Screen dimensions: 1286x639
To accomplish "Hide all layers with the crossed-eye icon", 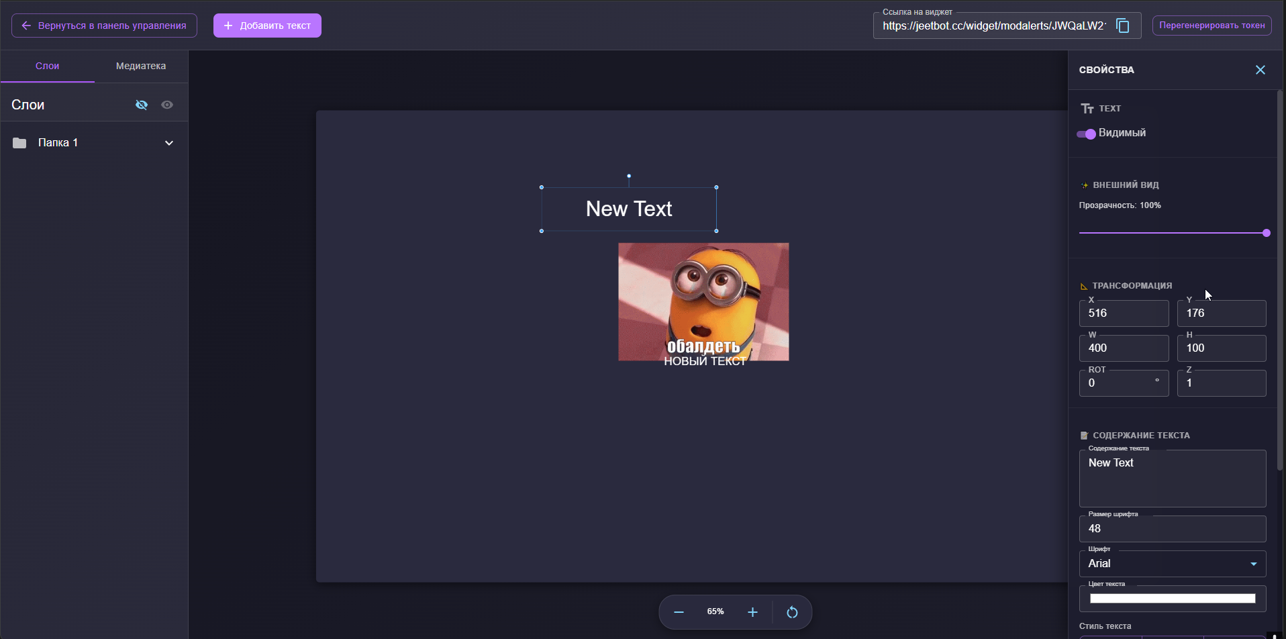I will pyautogui.click(x=142, y=105).
